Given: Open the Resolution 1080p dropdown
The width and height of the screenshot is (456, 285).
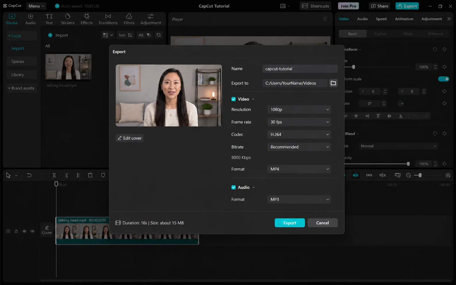Looking at the screenshot, I should coord(299,109).
